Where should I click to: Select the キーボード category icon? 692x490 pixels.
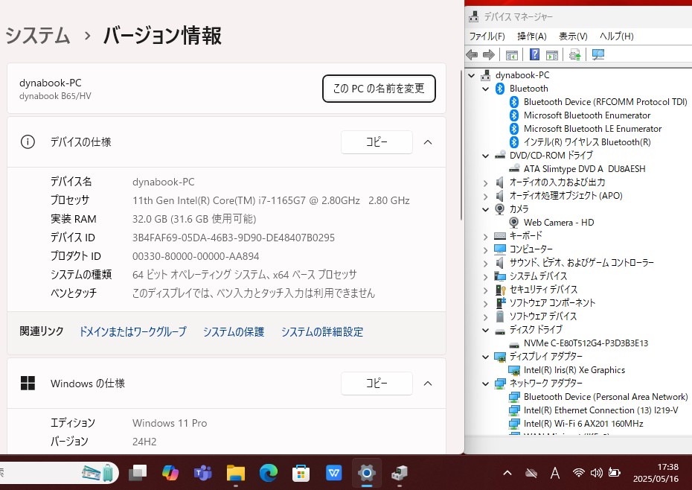coord(500,236)
